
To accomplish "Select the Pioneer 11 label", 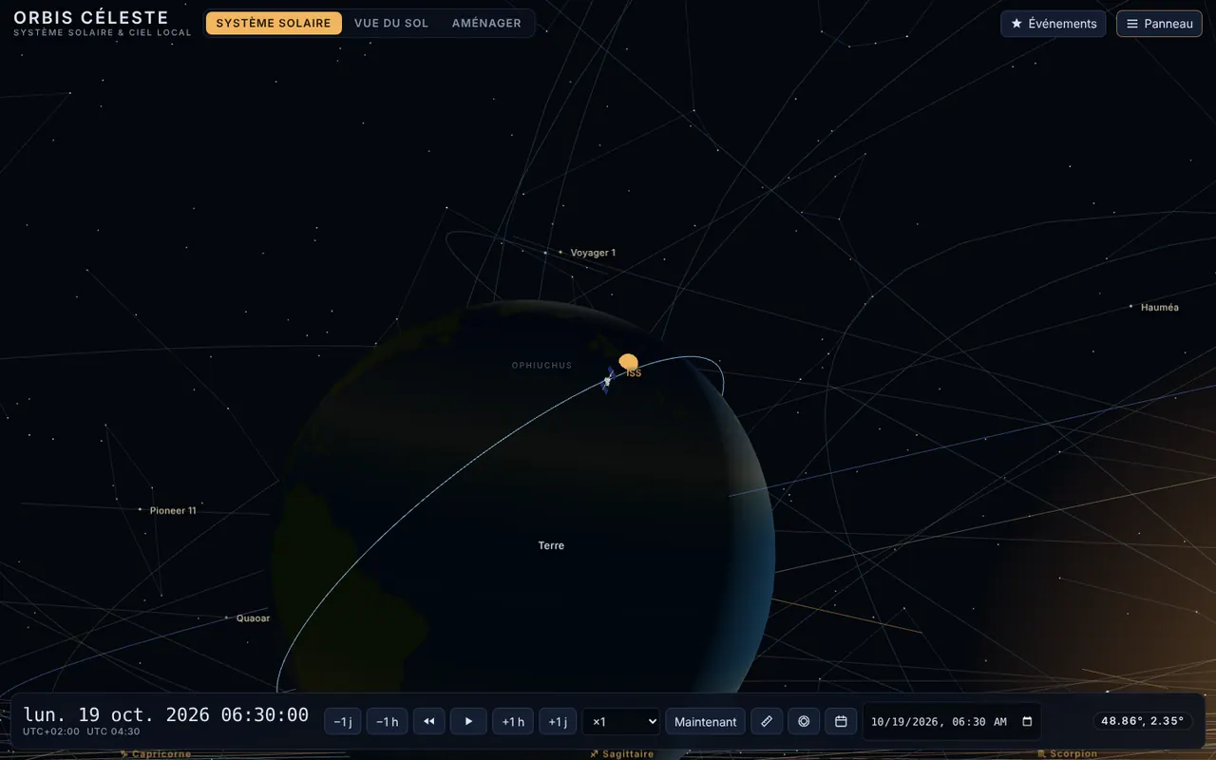I will tap(173, 510).
